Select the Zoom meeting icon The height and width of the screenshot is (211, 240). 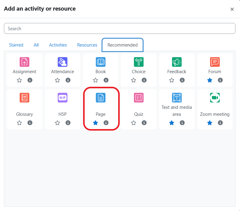[215, 98]
